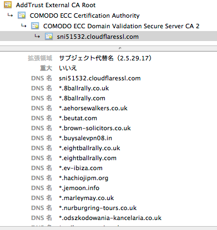Click the COMODO ECC Domain Validation certificate icon

point(35,26)
